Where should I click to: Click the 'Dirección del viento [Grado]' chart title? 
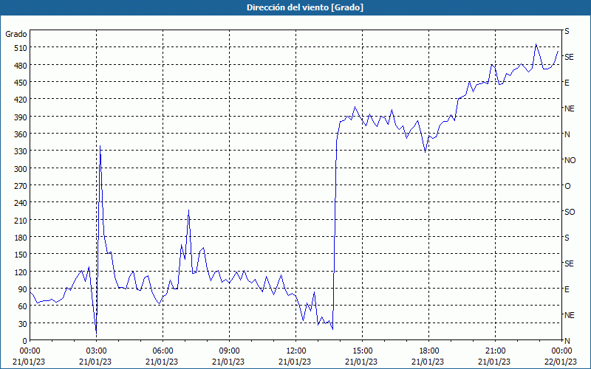tap(305, 7)
